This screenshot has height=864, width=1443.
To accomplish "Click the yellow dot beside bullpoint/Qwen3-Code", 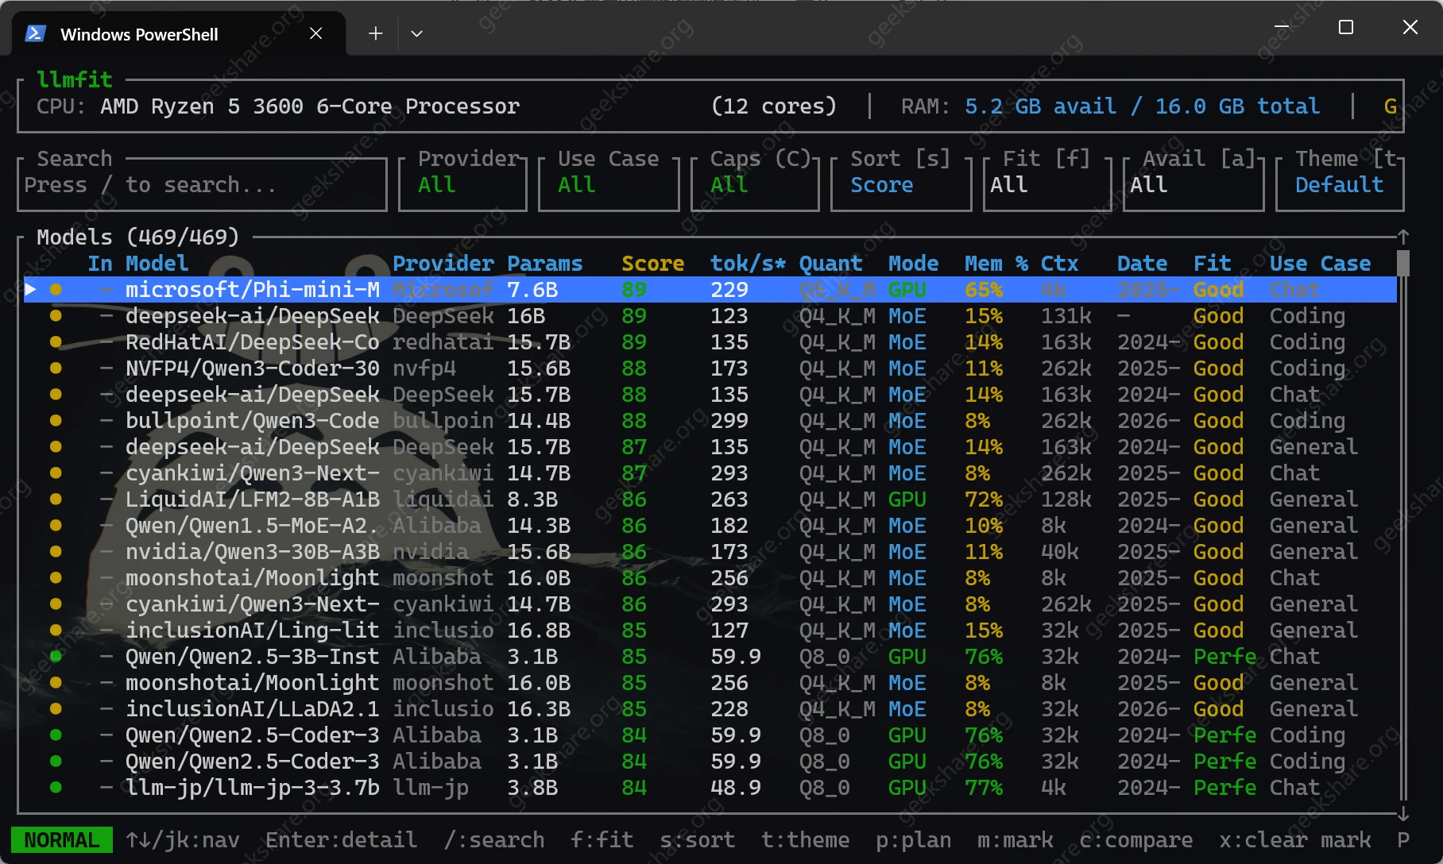I will click(56, 421).
